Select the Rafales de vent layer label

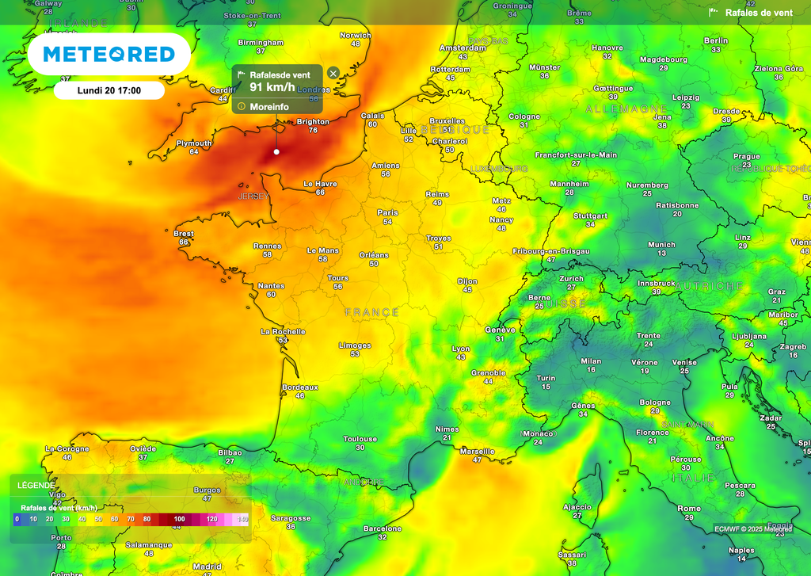tap(759, 13)
